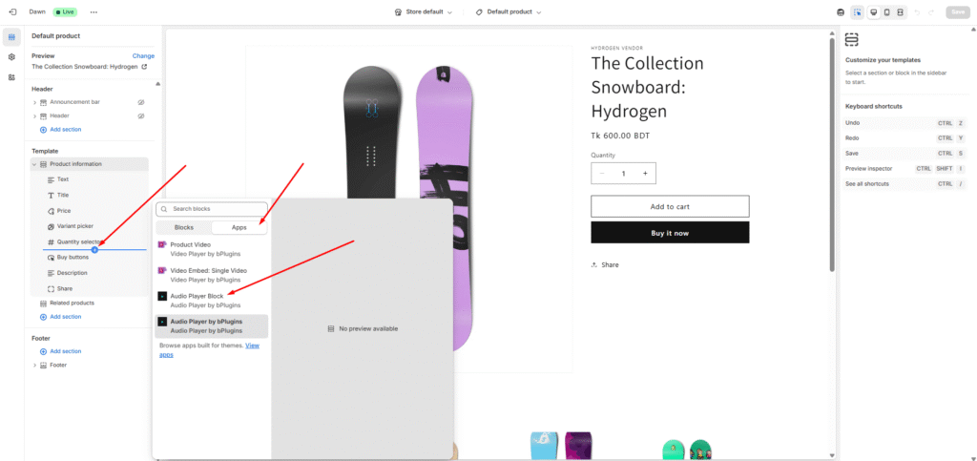Open the Store default dropdown
The width and height of the screenshot is (977, 461).
424,12
